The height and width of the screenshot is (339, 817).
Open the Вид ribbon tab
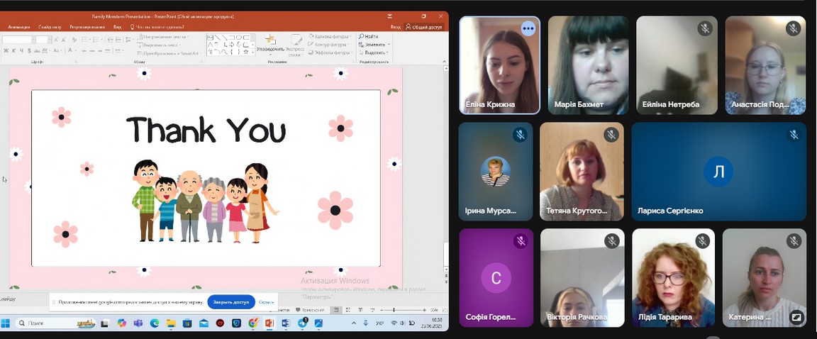coord(118,26)
